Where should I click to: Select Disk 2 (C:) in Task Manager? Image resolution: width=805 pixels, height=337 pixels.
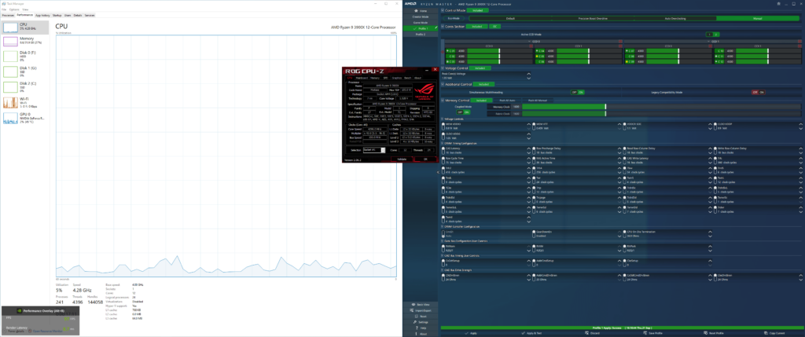tap(25, 86)
